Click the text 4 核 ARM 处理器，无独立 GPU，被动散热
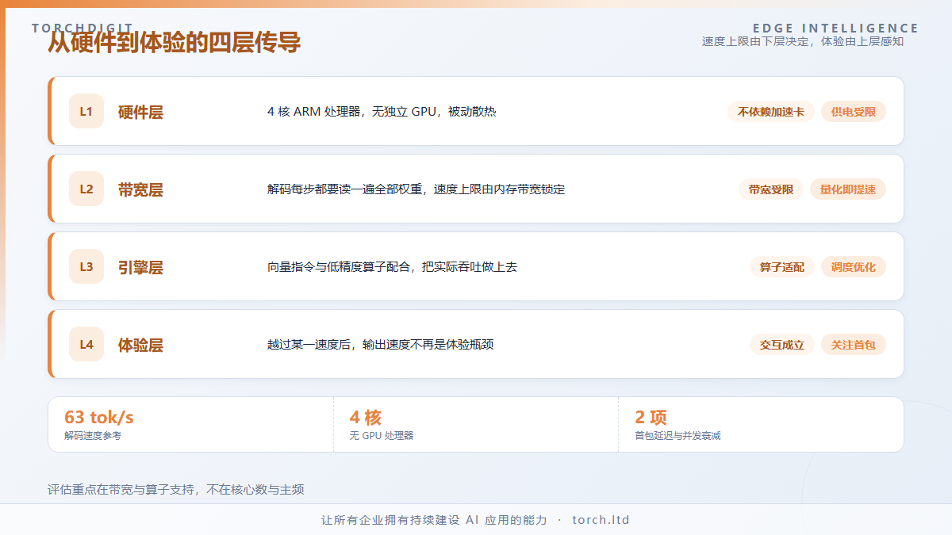 tap(382, 112)
